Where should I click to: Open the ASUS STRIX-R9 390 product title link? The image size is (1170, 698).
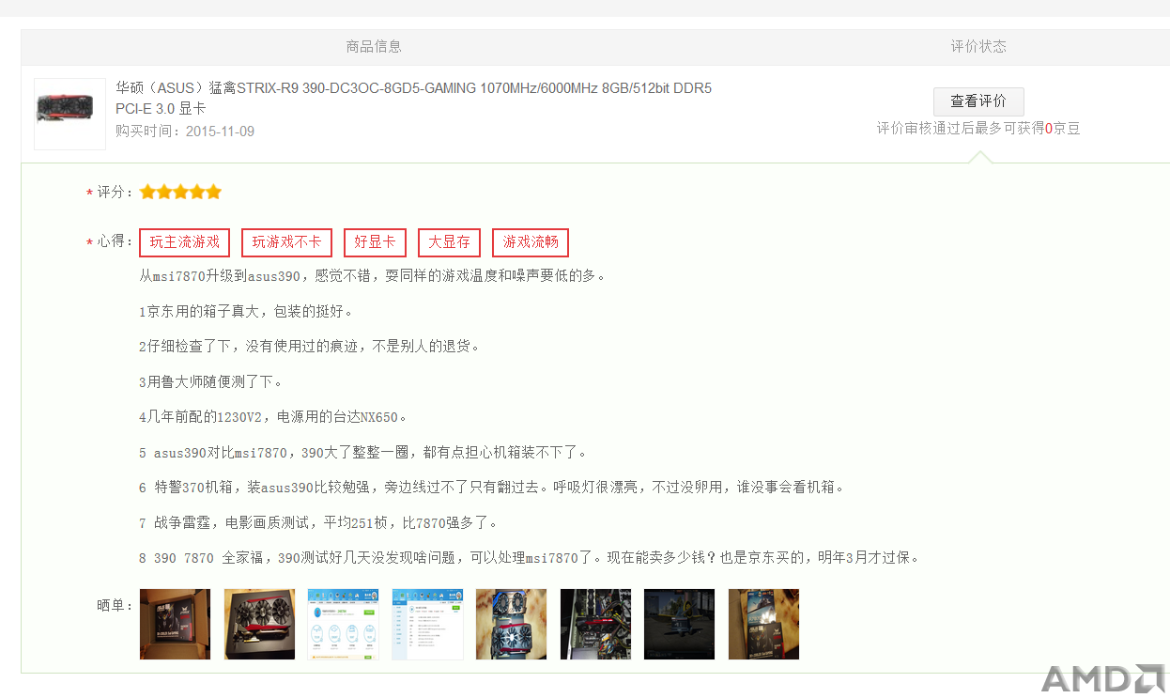pos(414,99)
